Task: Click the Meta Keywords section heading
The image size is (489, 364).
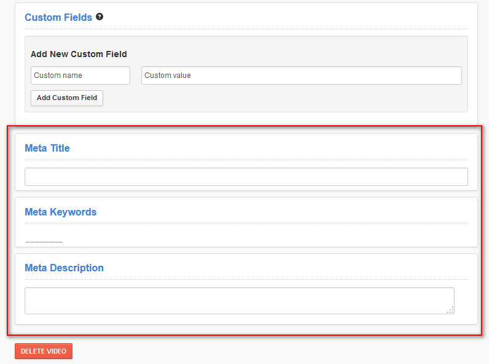Action: tap(61, 212)
